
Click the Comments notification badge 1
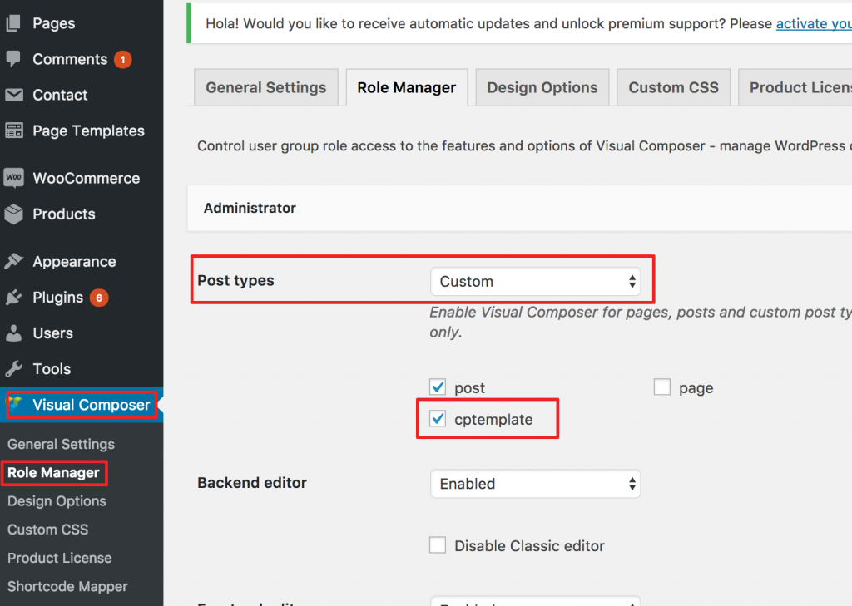[123, 59]
